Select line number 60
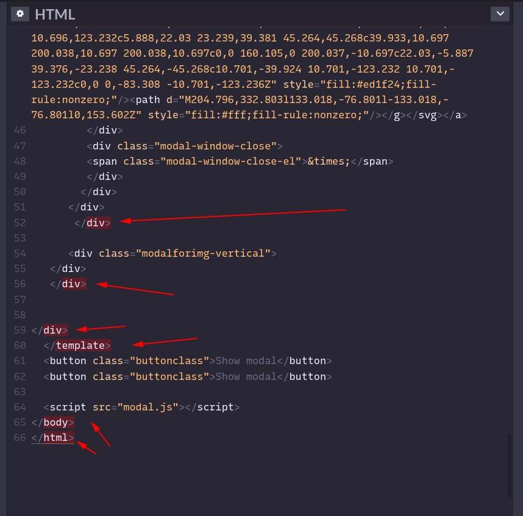Viewport: 523px width, 516px height. click(x=20, y=345)
